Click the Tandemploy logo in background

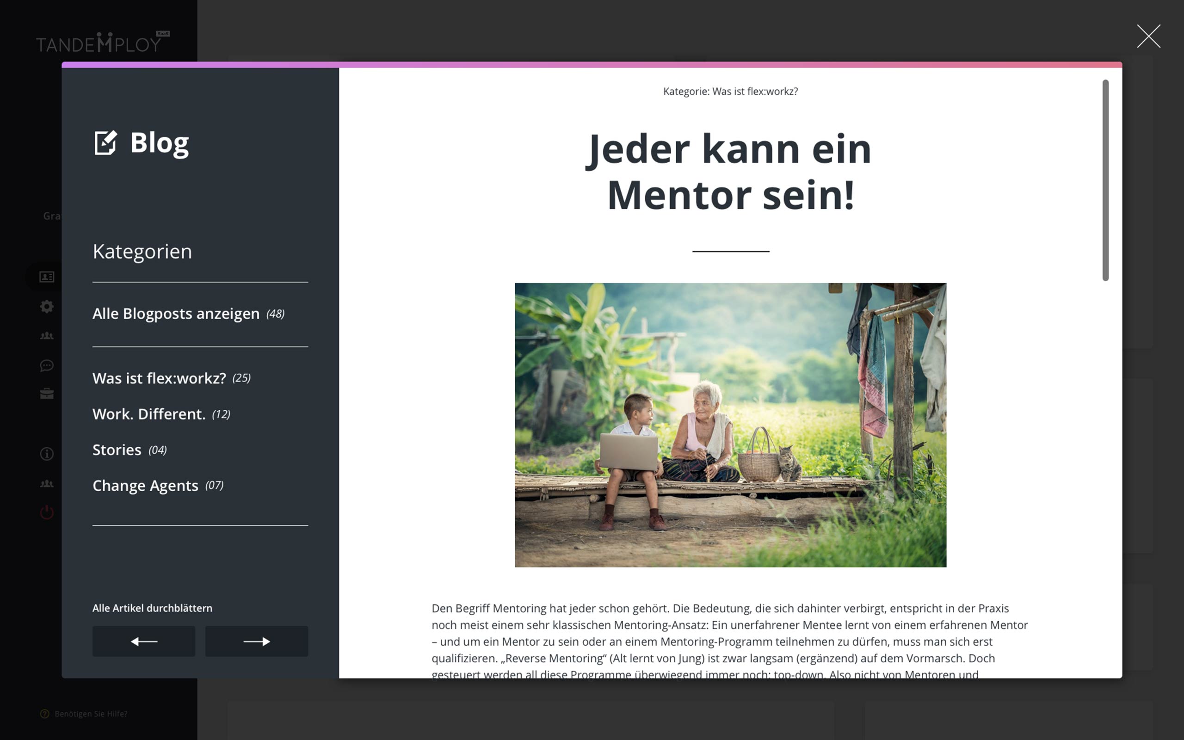click(x=103, y=43)
